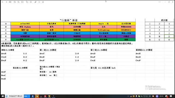Open WeChat from the taskbar
The height and width of the screenshot is (98, 175).
click(x=37, y=96)
